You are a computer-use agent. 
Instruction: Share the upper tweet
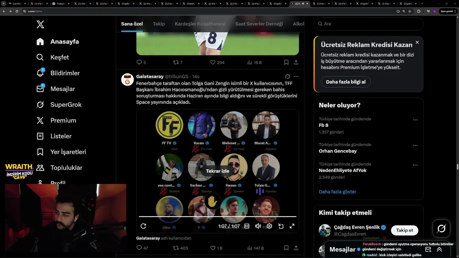point(296,62)
